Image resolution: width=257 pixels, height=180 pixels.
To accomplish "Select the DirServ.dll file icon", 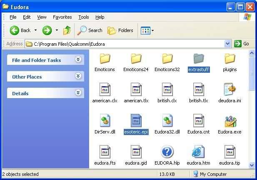I will pyautogui.click(x=105, y=121).
